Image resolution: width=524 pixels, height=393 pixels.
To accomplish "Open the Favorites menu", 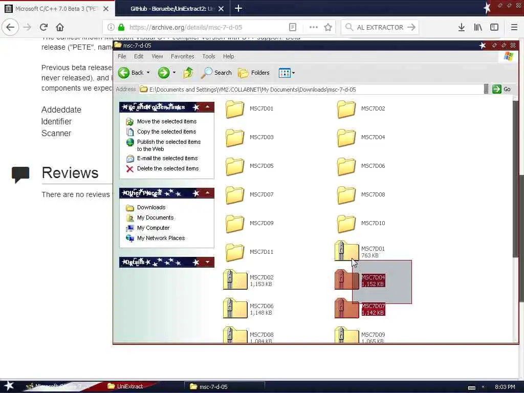I will pos(183,56).
